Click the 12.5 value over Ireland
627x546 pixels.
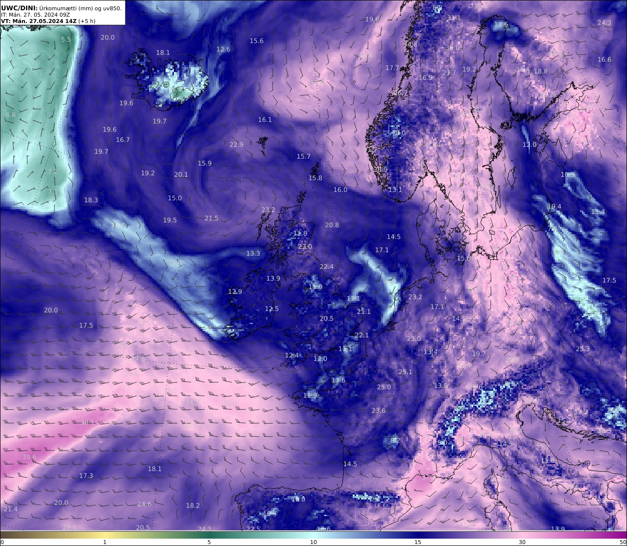click(x=272, y=309)
